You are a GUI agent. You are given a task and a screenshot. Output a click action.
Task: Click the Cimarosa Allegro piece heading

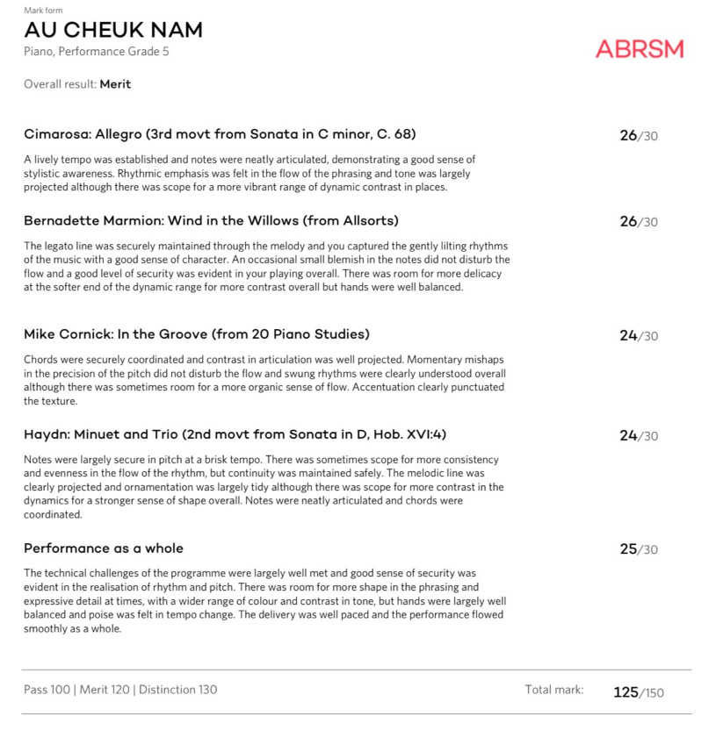click(220, 134)
